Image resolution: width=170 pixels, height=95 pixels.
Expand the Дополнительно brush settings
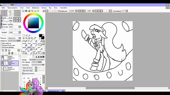23,73
